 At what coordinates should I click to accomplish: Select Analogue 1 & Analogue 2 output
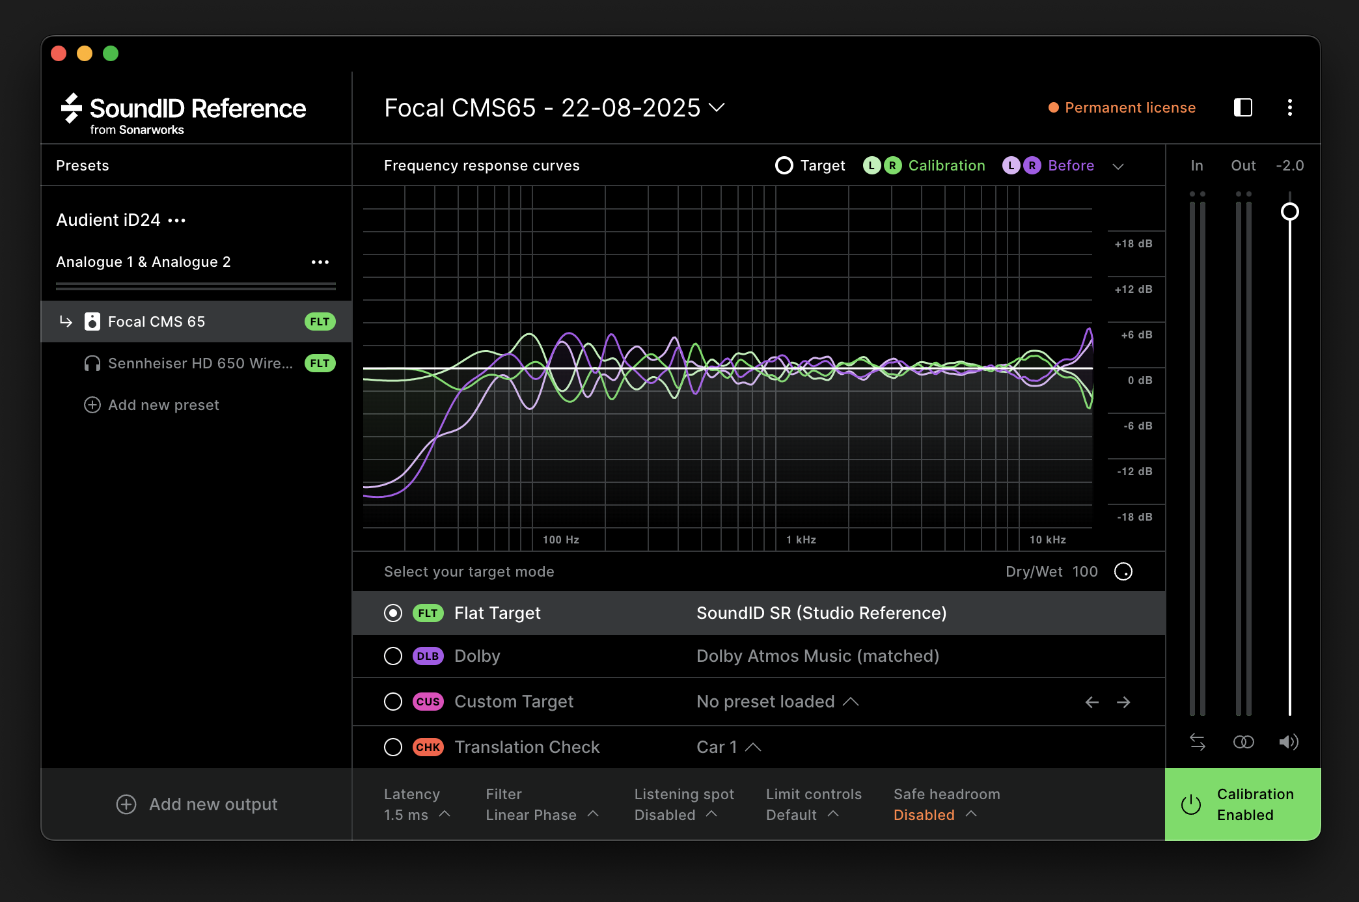point(143,262)
